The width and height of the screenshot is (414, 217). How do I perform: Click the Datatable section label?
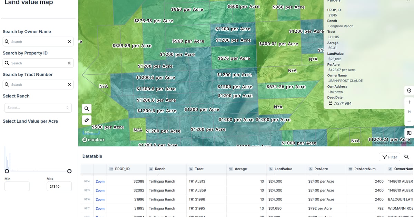(92, 156)
